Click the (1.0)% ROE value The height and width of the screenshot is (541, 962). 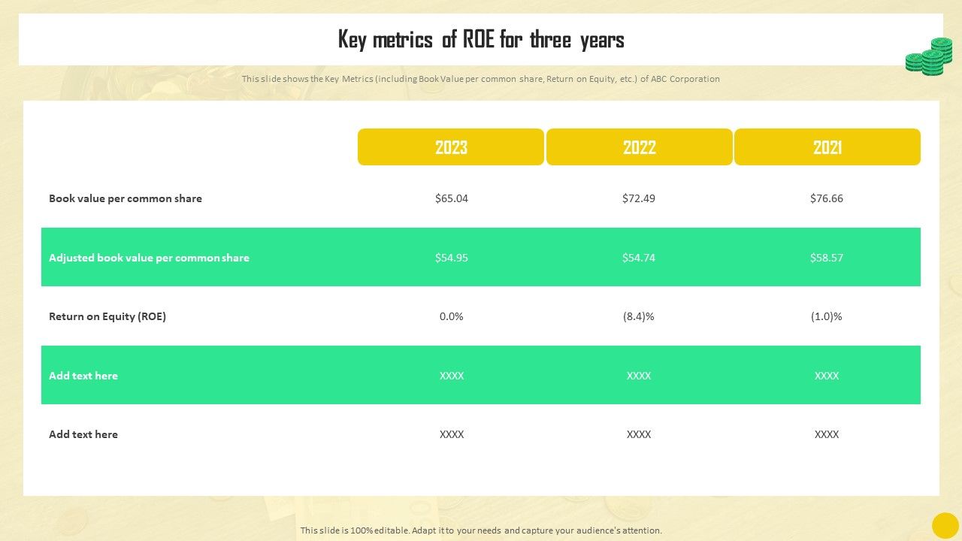pos(827,316)
